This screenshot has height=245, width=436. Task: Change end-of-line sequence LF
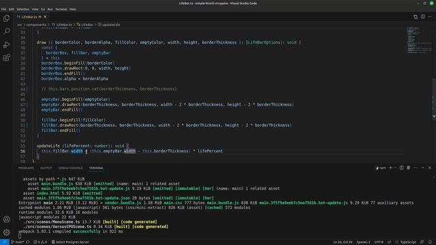tap(389, 242)
